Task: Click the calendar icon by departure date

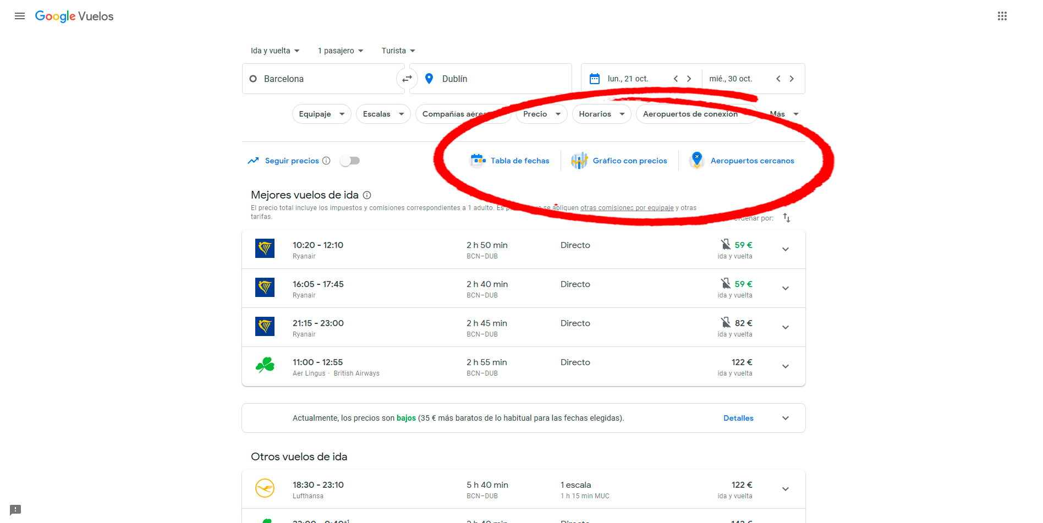Action: (x=595, y=79)
